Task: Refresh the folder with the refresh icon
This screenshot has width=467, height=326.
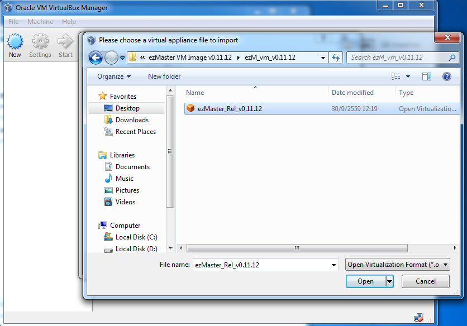Action: [336, 57]
